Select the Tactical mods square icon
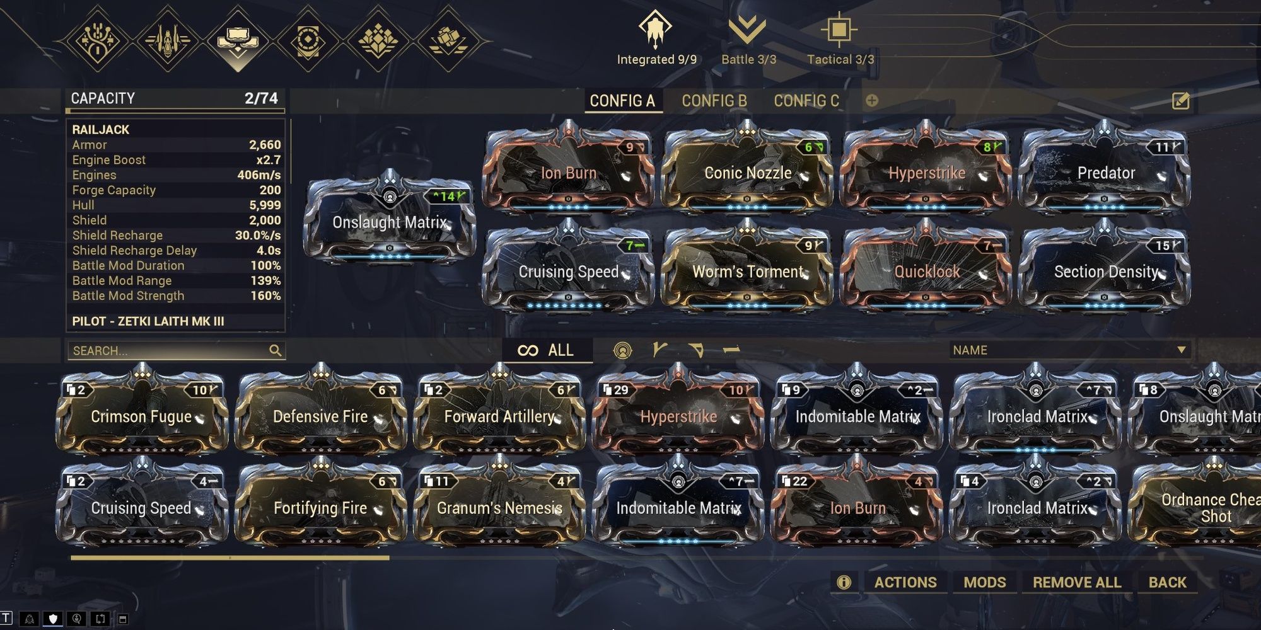 (839, 29)
